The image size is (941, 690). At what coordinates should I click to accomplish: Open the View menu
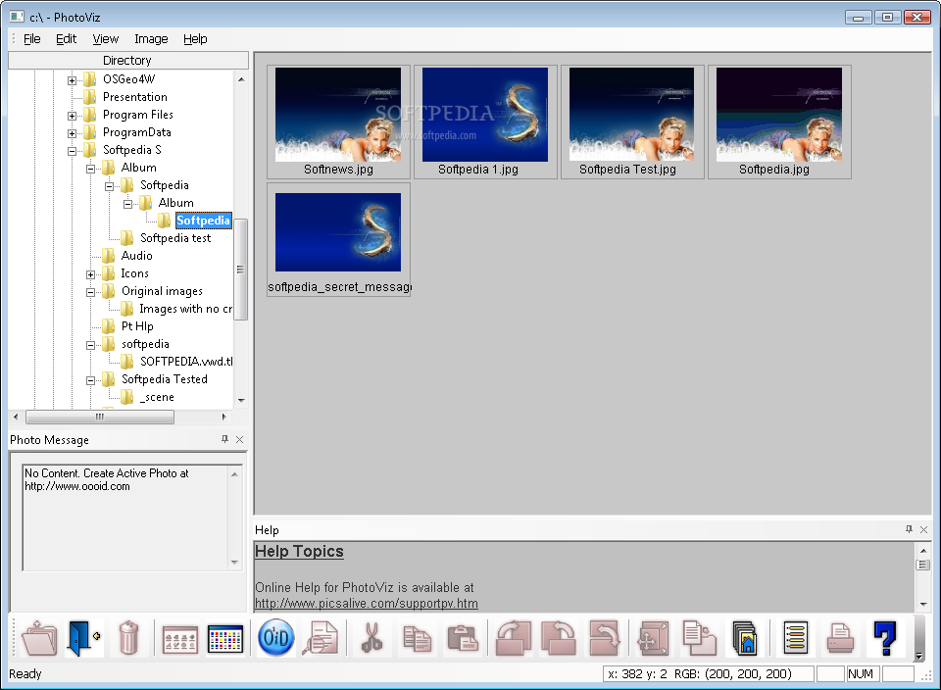(x=105, y=39)
